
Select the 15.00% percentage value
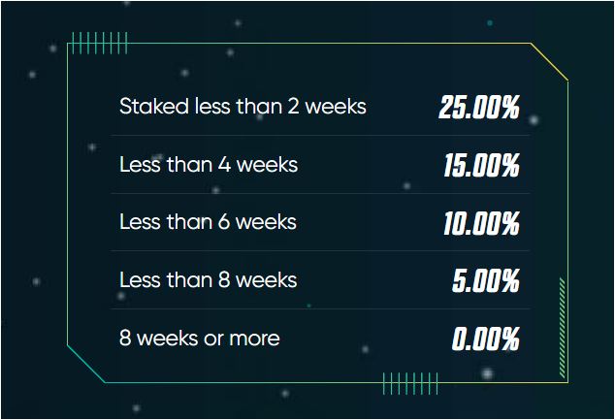[481, 165]
